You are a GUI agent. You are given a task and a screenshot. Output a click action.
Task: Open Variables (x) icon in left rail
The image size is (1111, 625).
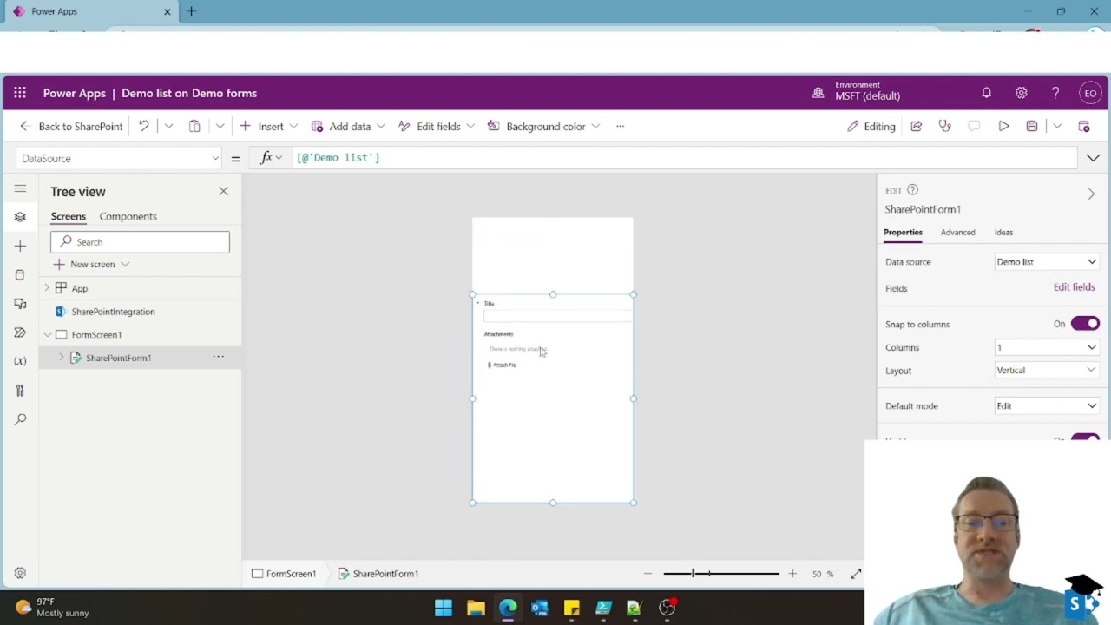(20, 361)
